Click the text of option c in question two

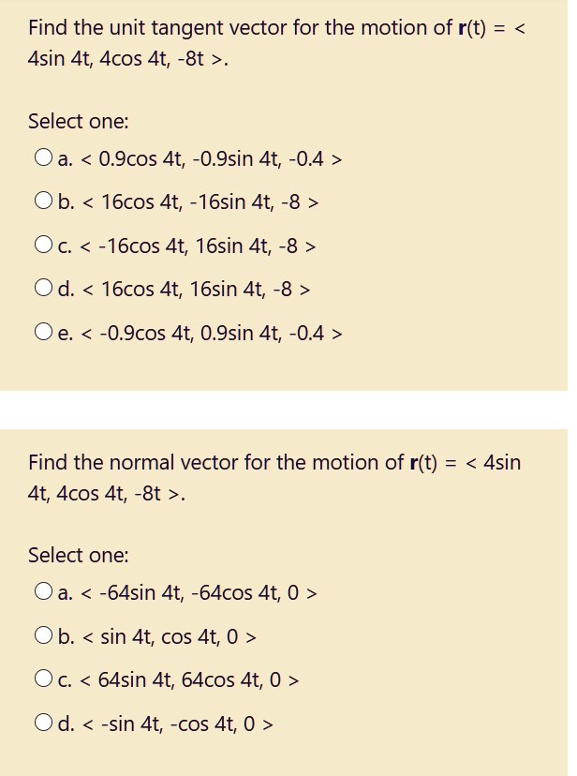[180, 679]
